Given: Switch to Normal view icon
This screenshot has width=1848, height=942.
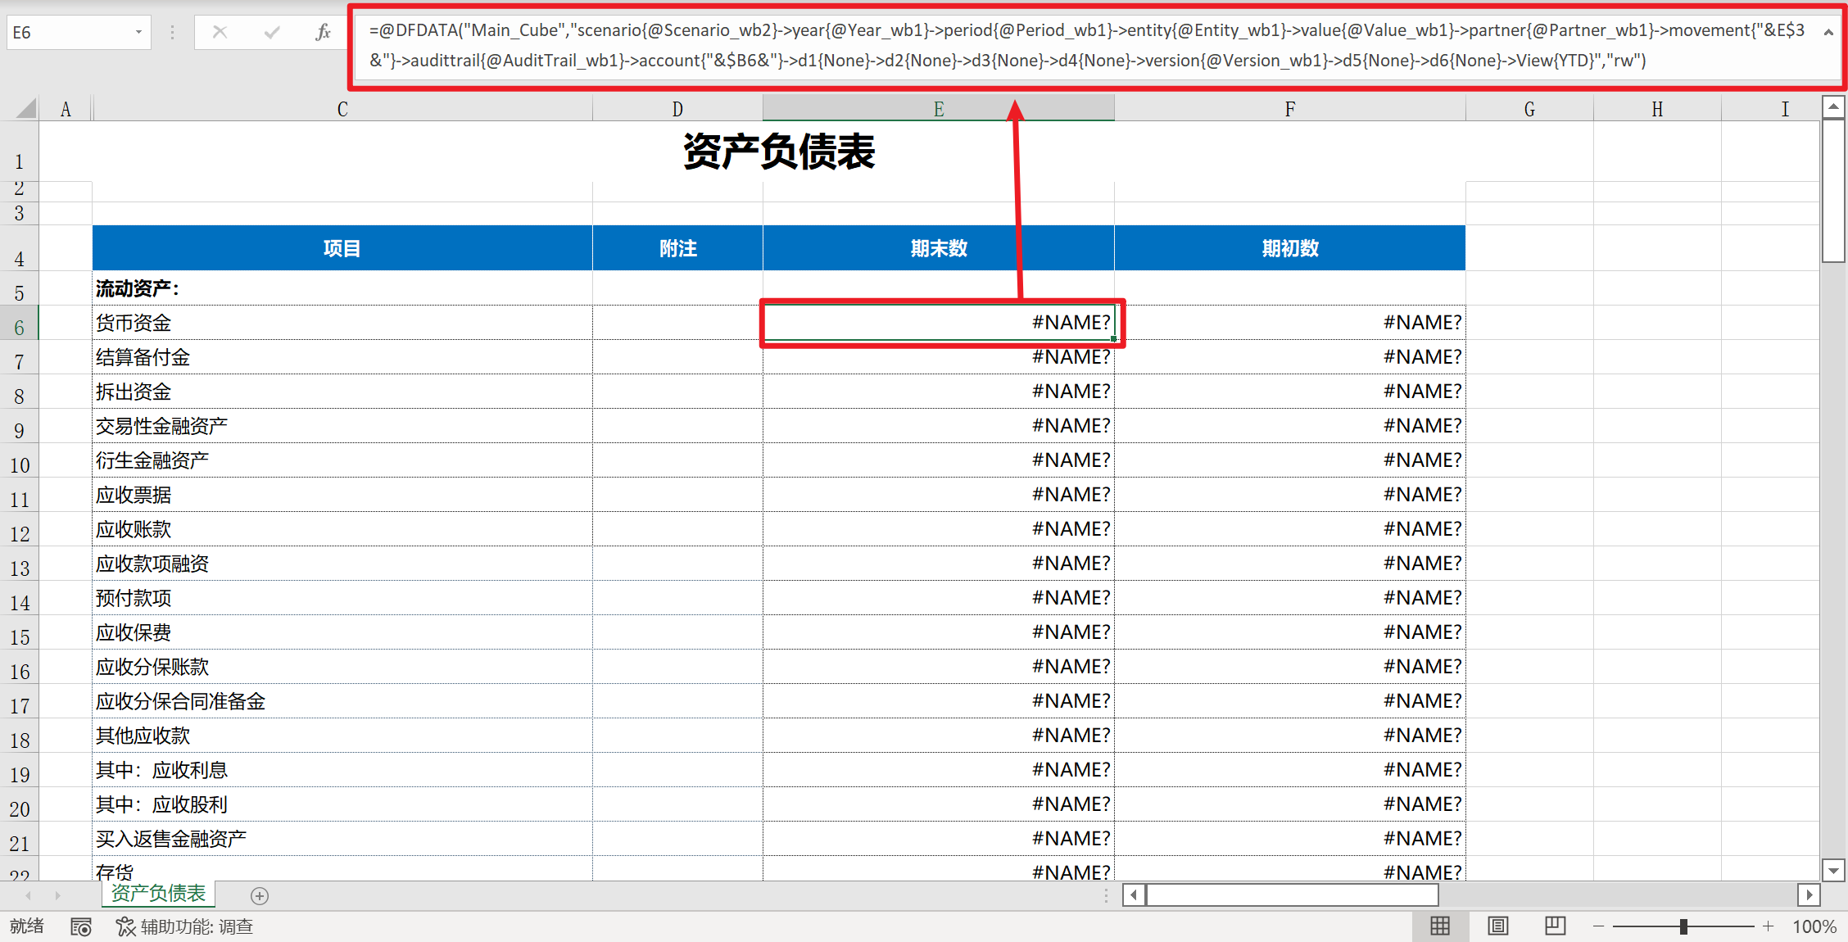Looking at the screenshot, I should point(1439,926).
